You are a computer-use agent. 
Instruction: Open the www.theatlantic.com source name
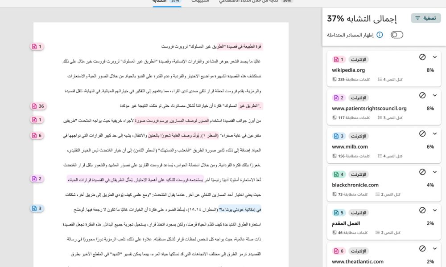[x=358, y=262]
